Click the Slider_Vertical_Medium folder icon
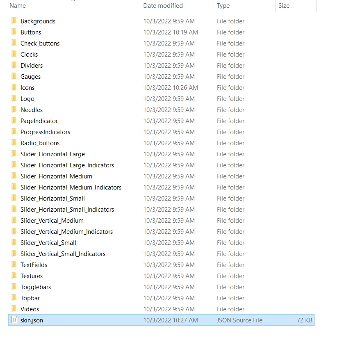This screenshot has width=358, height=338. (x=14, y=220)
